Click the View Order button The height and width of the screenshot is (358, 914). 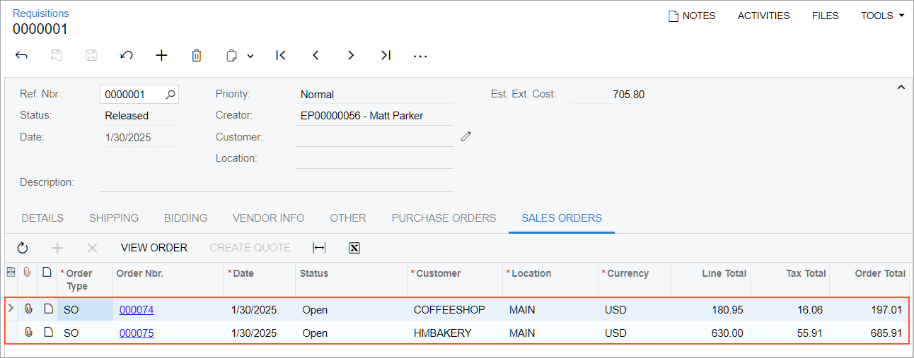pos(154,248)
